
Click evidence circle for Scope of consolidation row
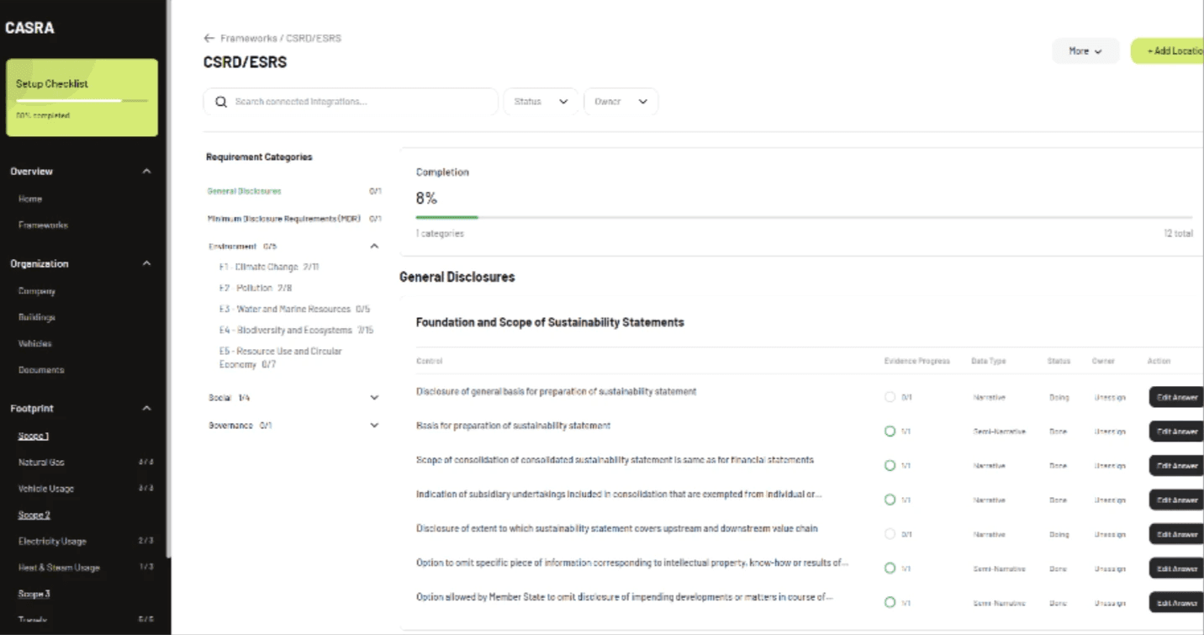pyautogui.click(x=890, y=466)
